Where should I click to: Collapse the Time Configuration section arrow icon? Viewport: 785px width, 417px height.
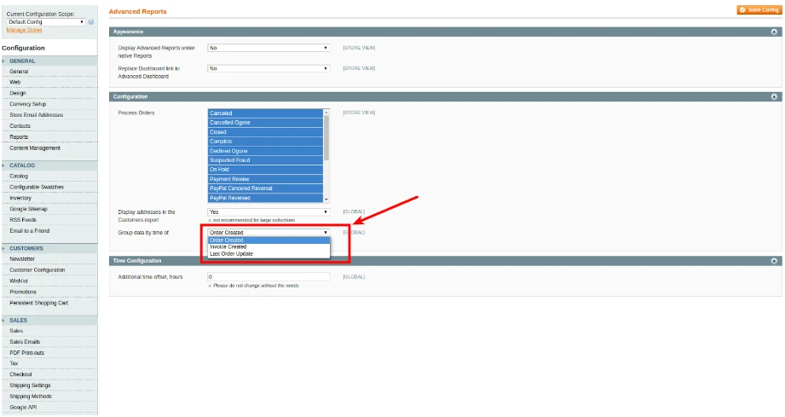774,261
